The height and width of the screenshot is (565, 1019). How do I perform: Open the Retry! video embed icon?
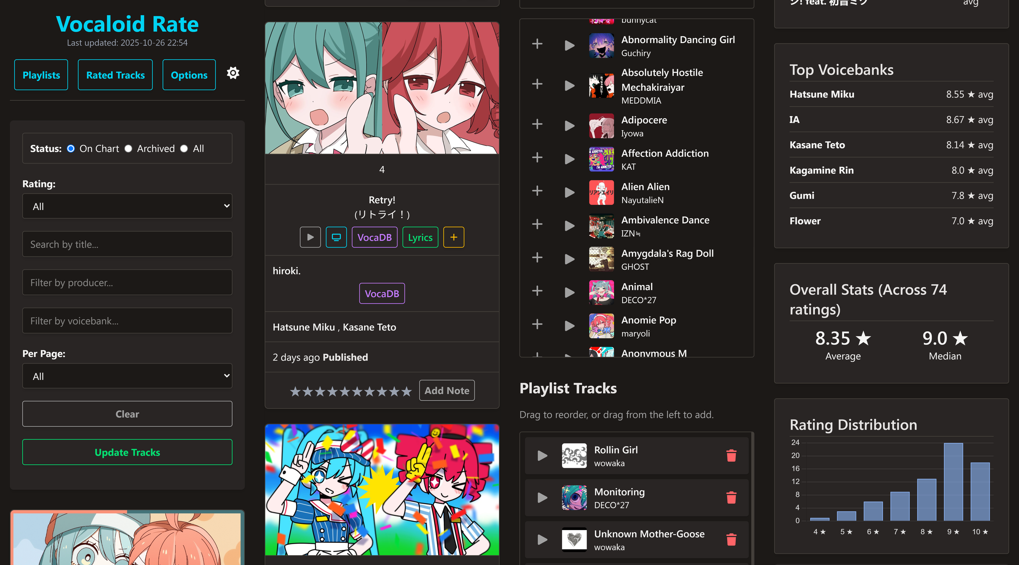[x=336, y=237]
